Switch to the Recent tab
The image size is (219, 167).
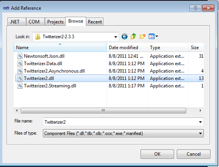(x=95, y=21)
